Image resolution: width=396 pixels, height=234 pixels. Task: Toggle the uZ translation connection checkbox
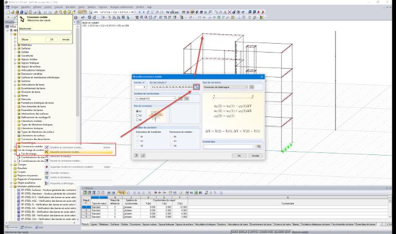pos(138,146)
